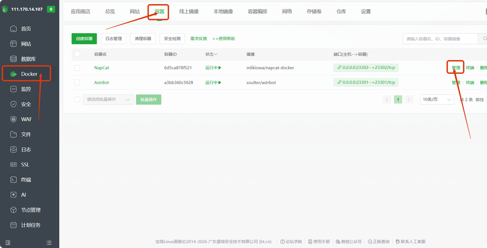
Task: Open NapCat port 23302 link
Action: tap(366, 67)
